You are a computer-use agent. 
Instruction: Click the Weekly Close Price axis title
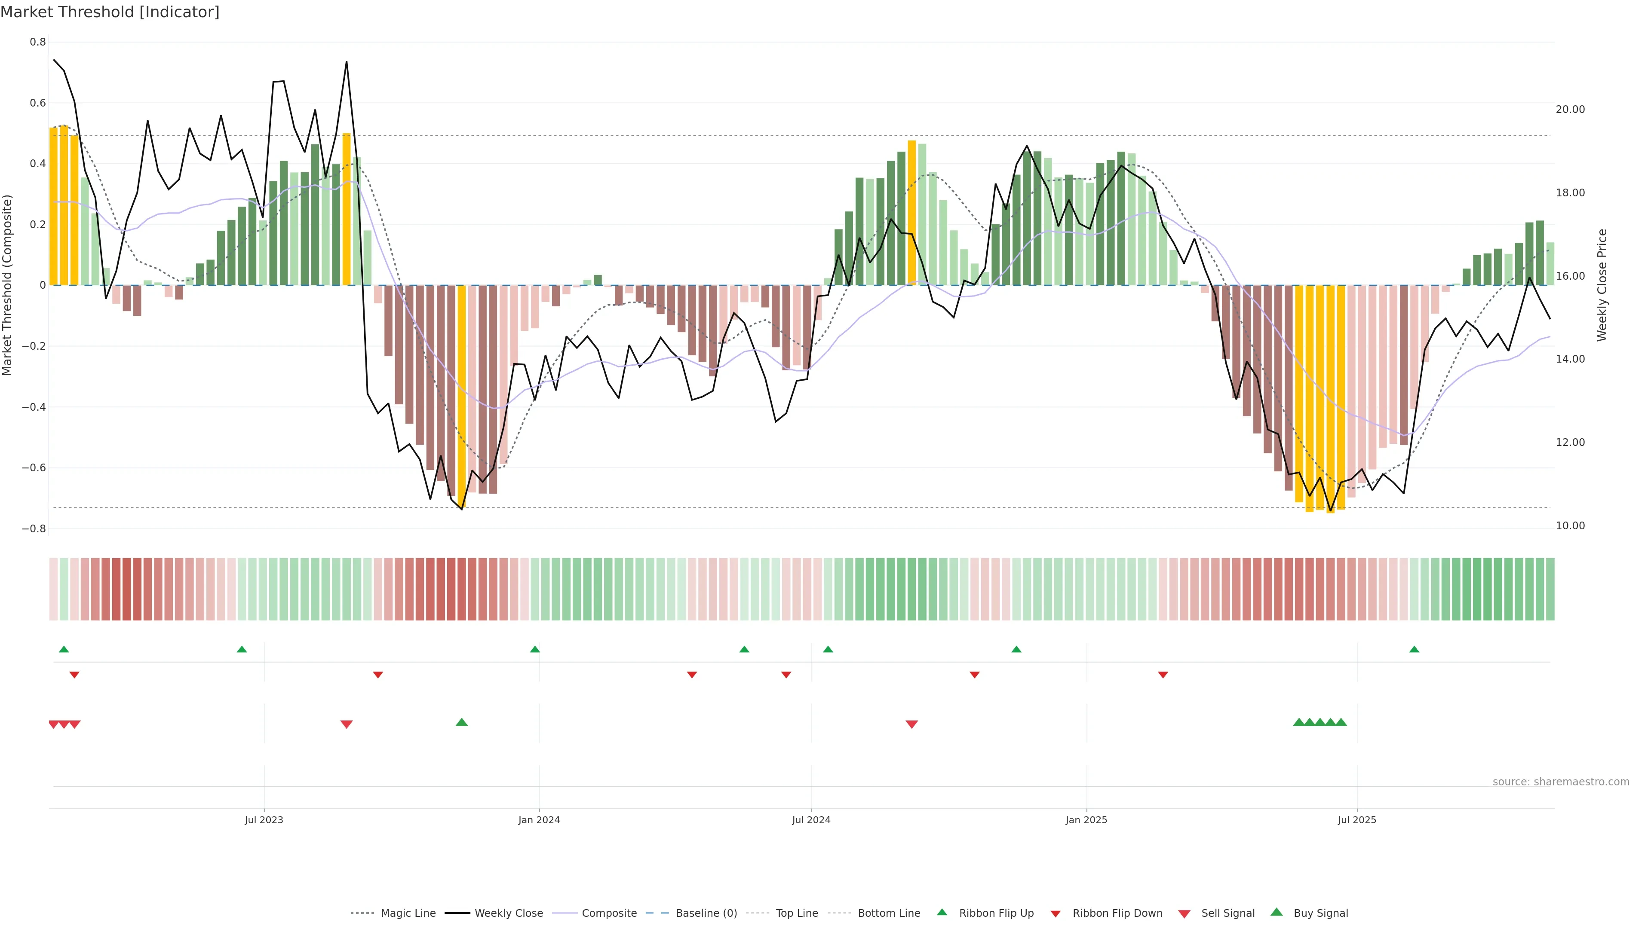(1602, 285)
